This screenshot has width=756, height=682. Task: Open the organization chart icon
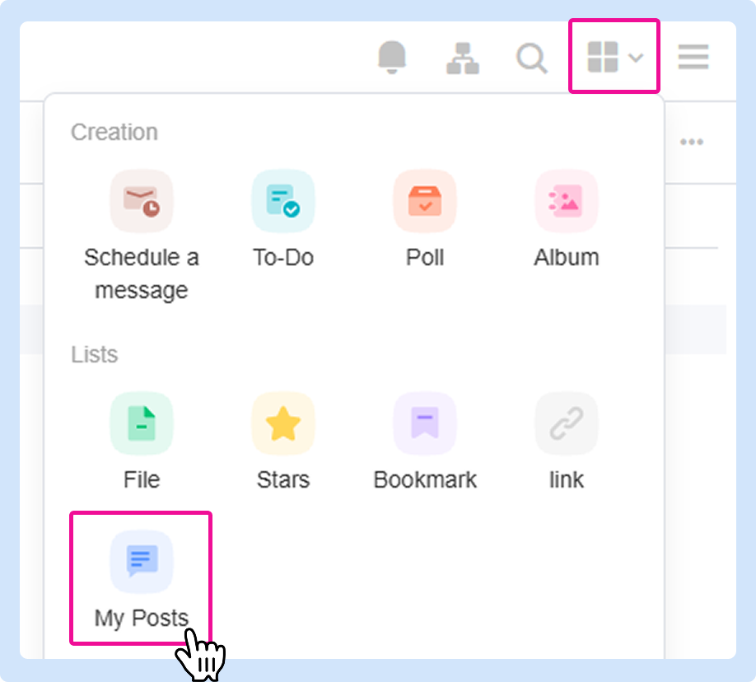pyautogui.click(x=462, y=58)
